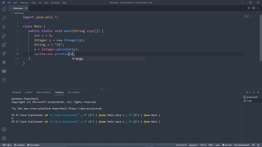Click the minimap code preview
Viewport: 262px width, 147px height.
[x=247, y=16]
